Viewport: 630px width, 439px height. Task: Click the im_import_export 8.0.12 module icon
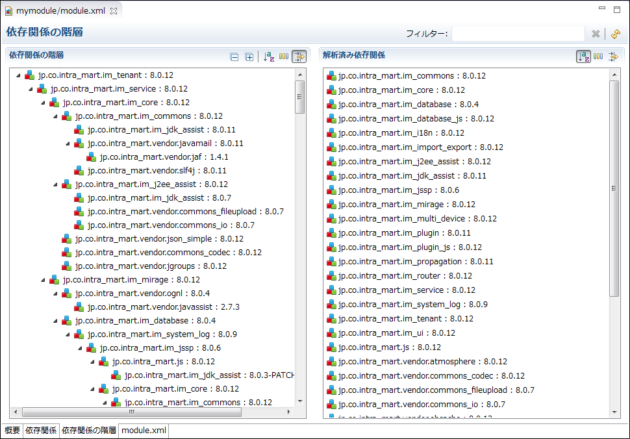coord(331,147)
